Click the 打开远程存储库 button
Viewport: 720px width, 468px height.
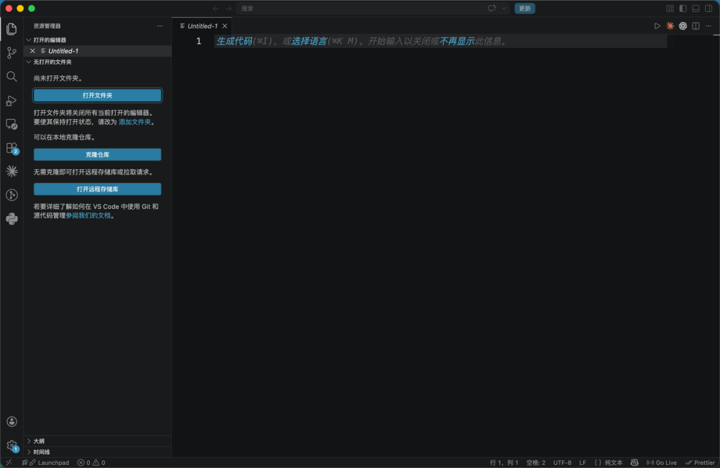point(97,189)
